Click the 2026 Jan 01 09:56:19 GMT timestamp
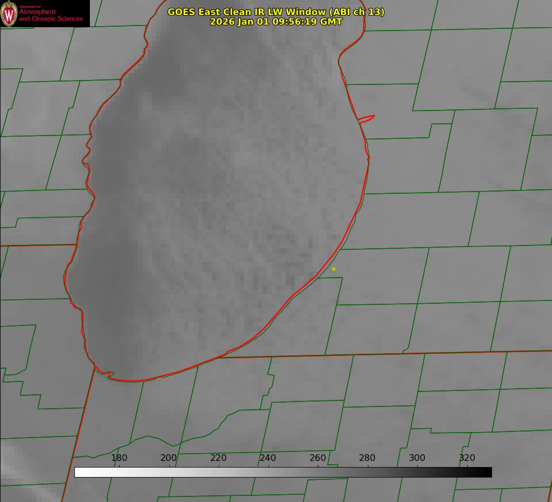Image resolution: width=552 pixels, height=502 pixels. click(x=276, y=22)
